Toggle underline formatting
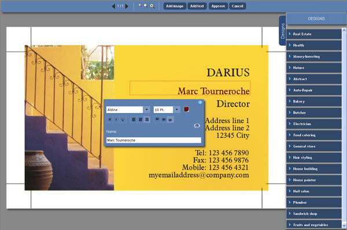This screenshot has width=347, height=230. [x=123, y=119]
